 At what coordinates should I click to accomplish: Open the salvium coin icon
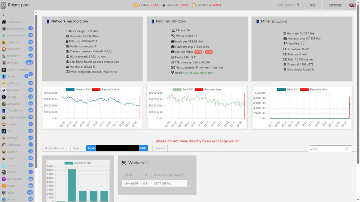4,172
